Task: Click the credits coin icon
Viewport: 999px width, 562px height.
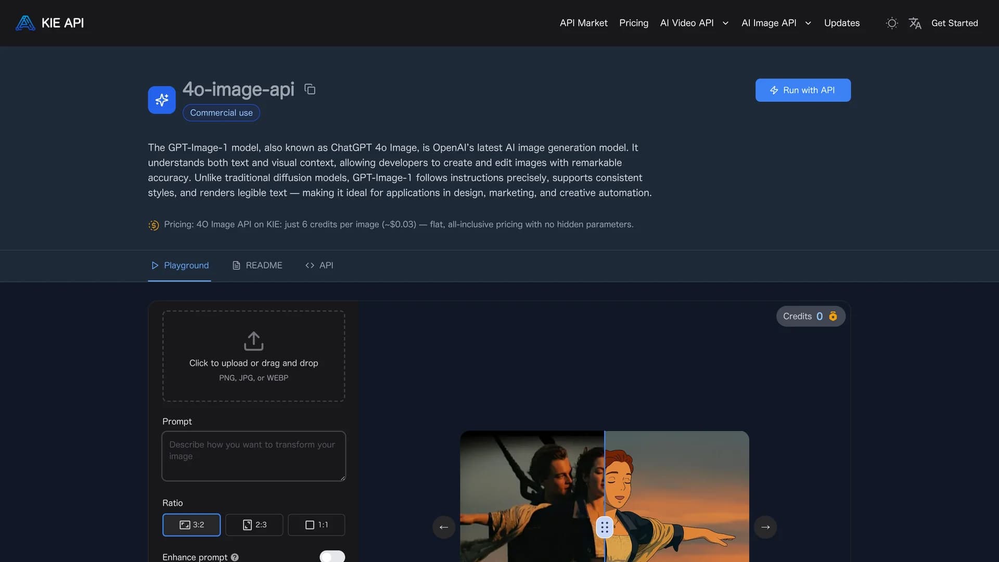Action: [x=833, y=316]
